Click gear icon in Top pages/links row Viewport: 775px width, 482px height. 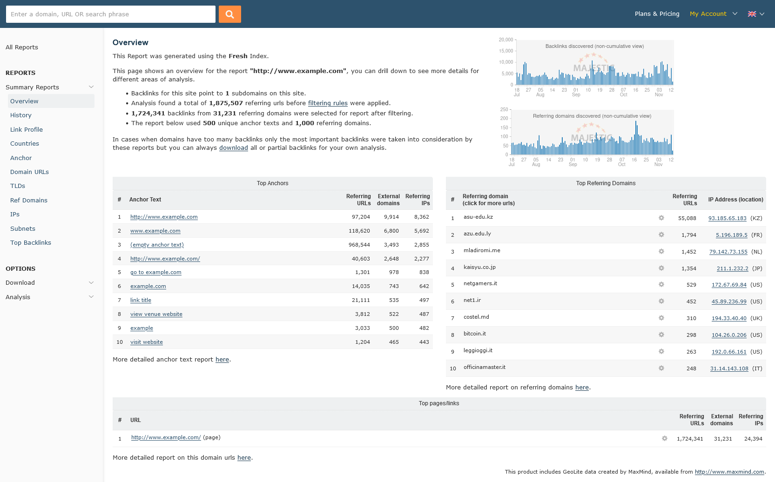[x=664, y=438]
